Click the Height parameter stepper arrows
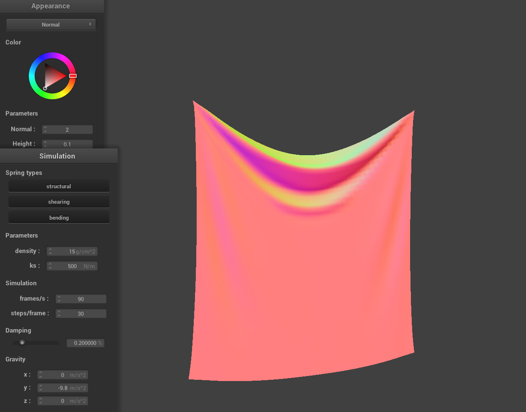526x412 pixels. tap(45, 144)
